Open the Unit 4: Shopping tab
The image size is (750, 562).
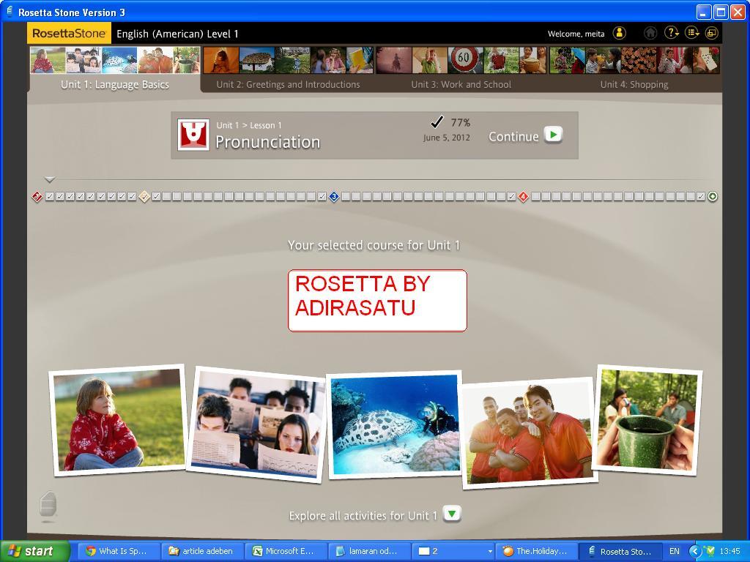point(634,85)
